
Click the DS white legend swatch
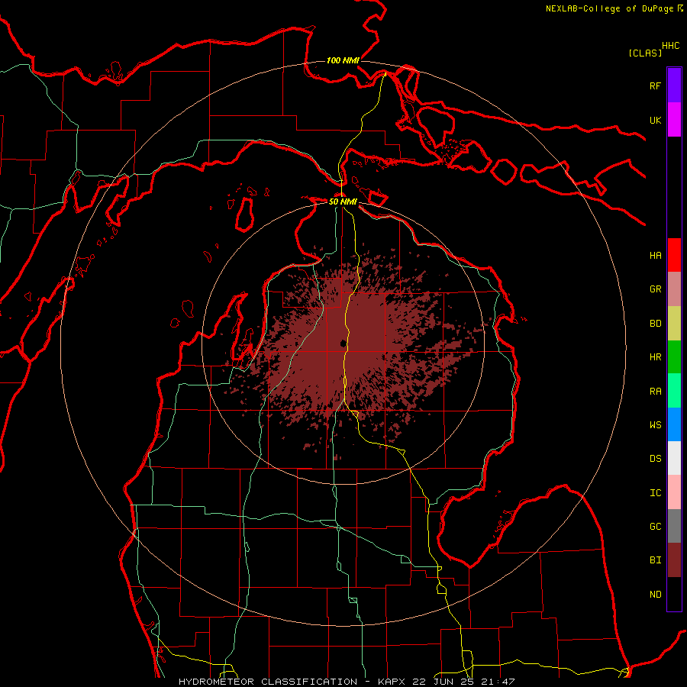[x=674, y=458]
